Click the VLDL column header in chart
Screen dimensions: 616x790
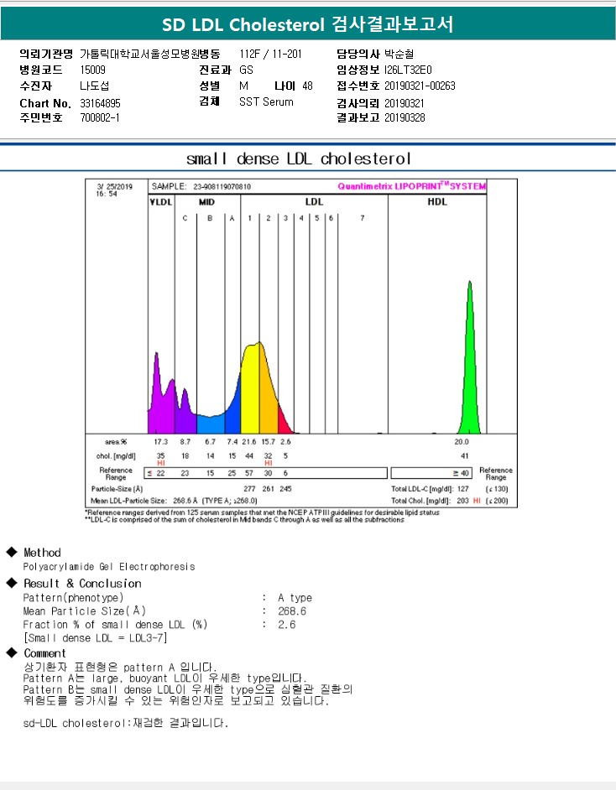pyautogui.click(x=161, y=202)
